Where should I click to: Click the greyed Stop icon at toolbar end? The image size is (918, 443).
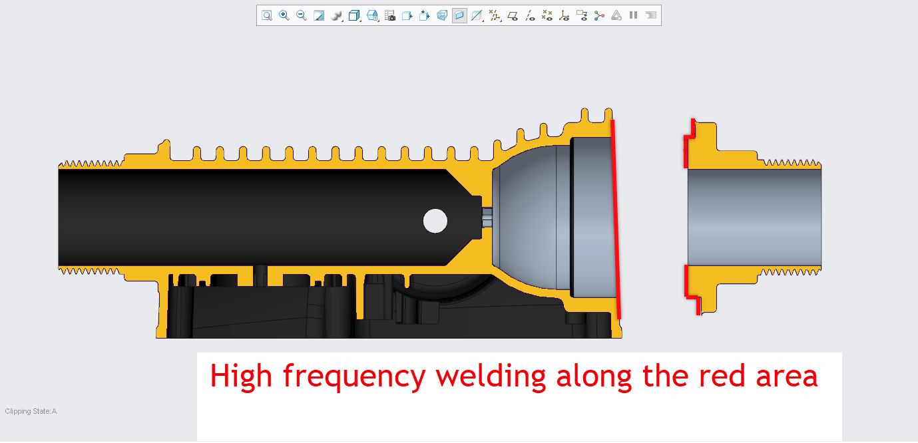tap(650, 15)
